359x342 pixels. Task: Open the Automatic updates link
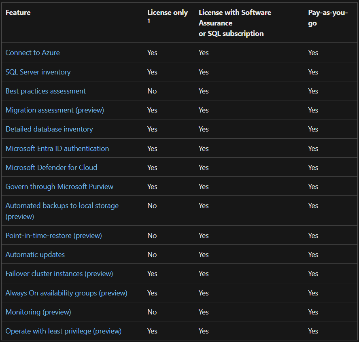tap(35, 255)
